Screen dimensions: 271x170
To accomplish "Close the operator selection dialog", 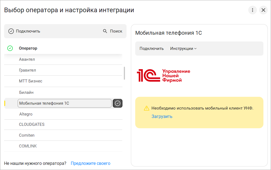I will [x=263, y=10].
